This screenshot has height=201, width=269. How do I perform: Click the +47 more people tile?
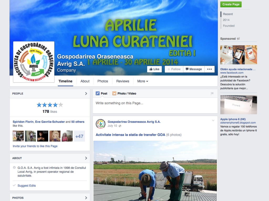[79, 136]
